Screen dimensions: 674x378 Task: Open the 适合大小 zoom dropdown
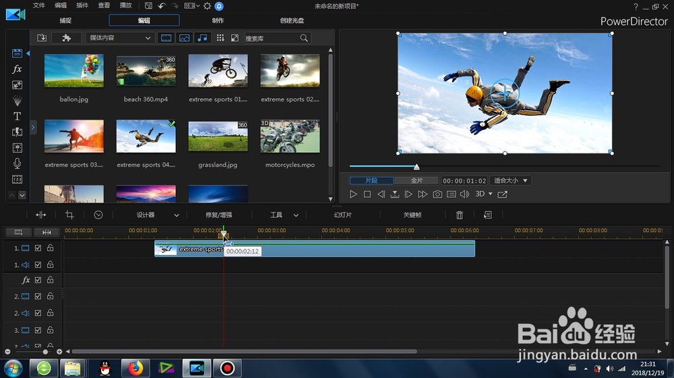511,181
